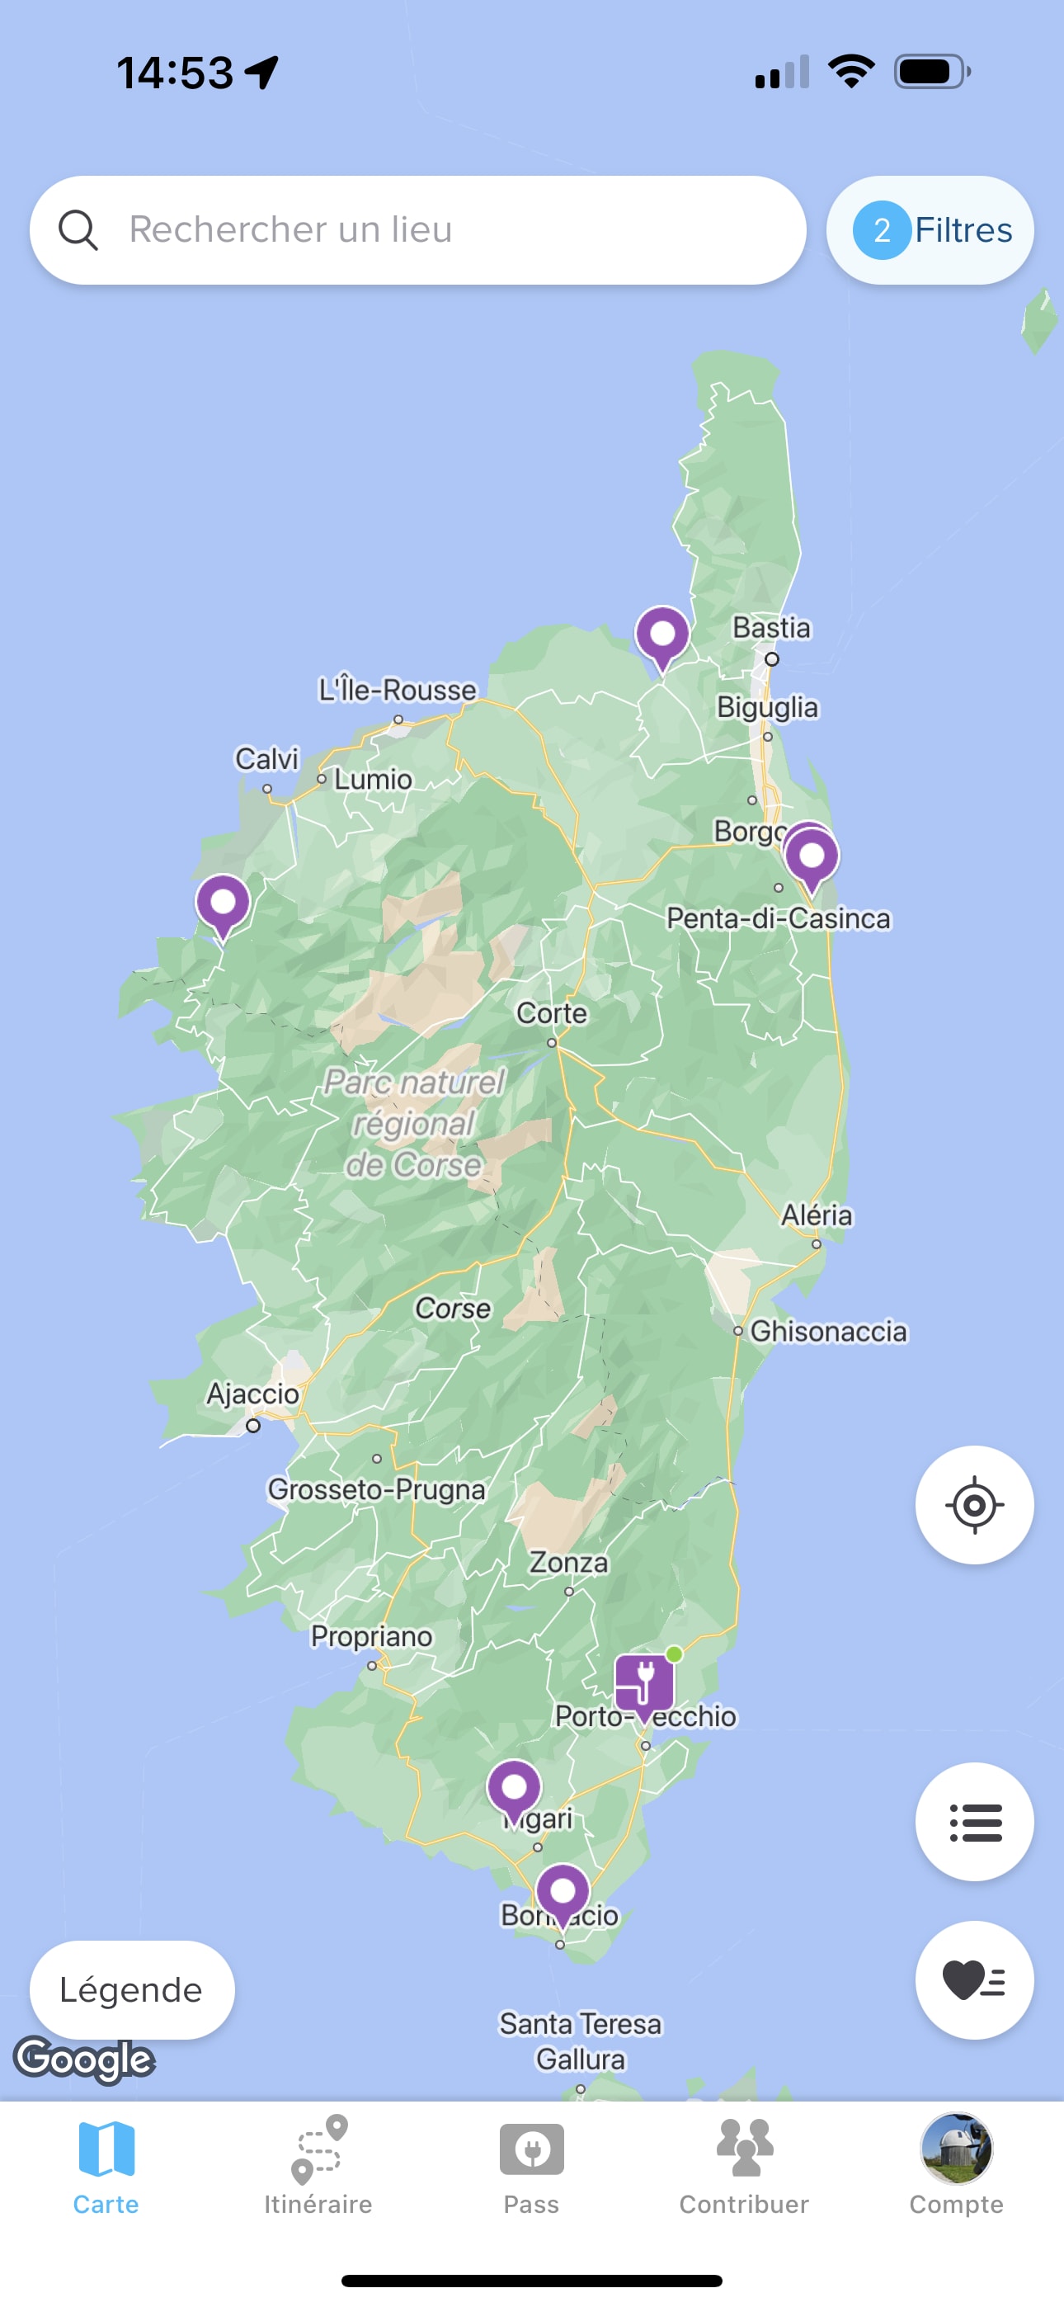Tap the purple pin north of Bastia
This screenshot has height=2307, width=1064.
coord(661,638)
